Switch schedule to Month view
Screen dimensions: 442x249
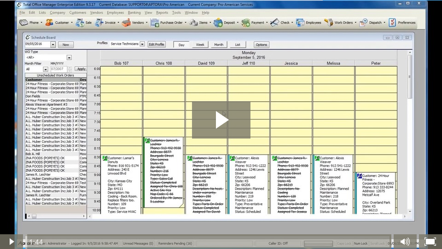pos(219,45)
